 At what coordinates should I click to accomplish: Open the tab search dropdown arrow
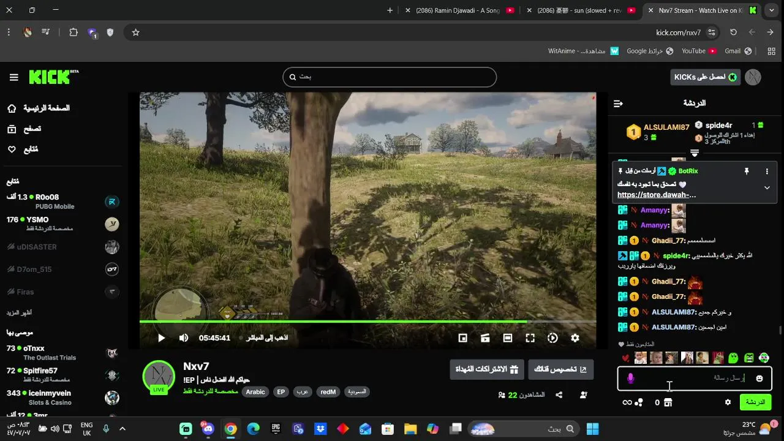coord(772,10)
